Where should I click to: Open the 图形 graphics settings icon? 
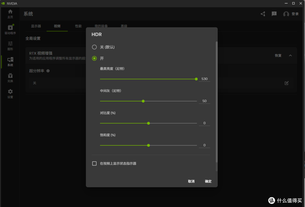coord(10,43)
